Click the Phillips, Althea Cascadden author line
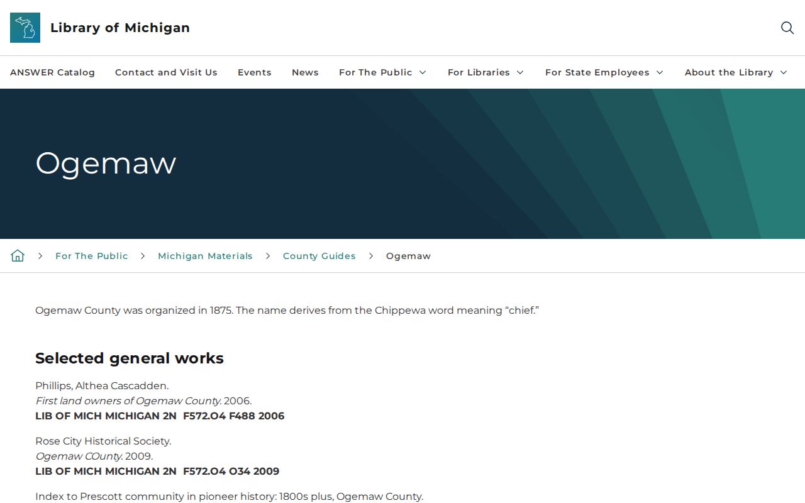805x503 pixels. point(102,385)
